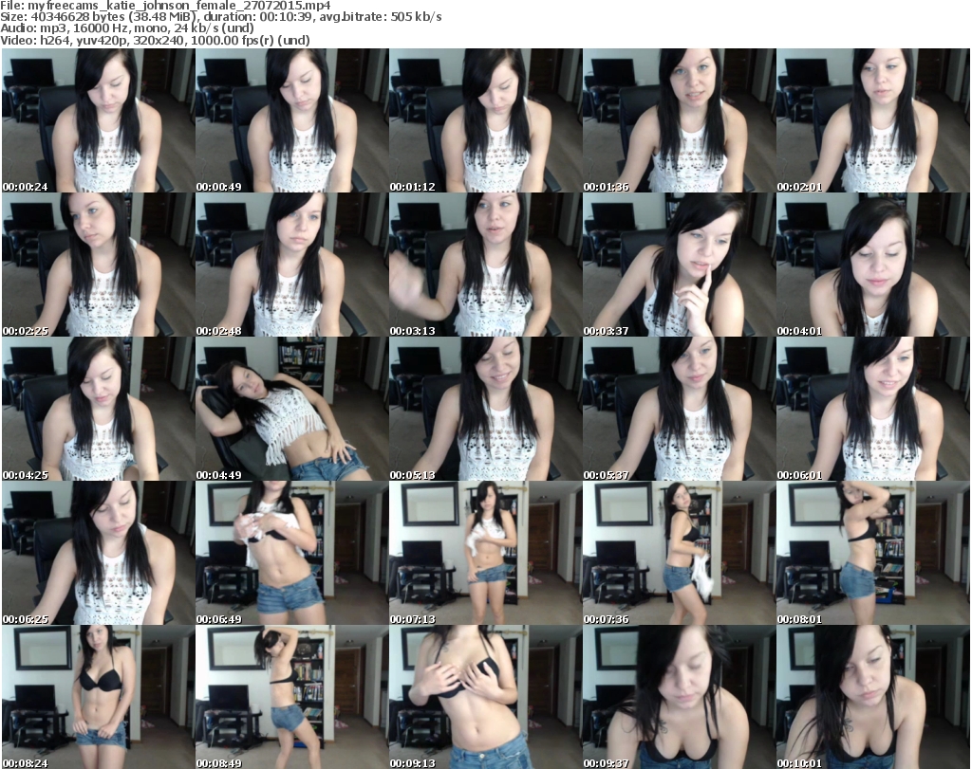Pick the thumbnail marked 00:08:24

(98, 697)
